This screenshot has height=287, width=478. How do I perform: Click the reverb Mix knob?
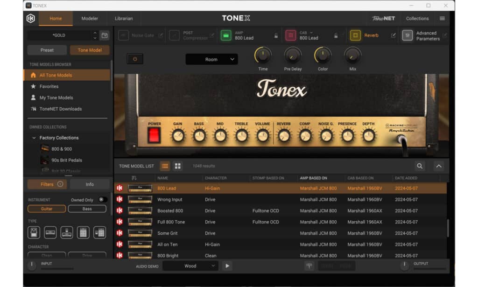[352, 56]
